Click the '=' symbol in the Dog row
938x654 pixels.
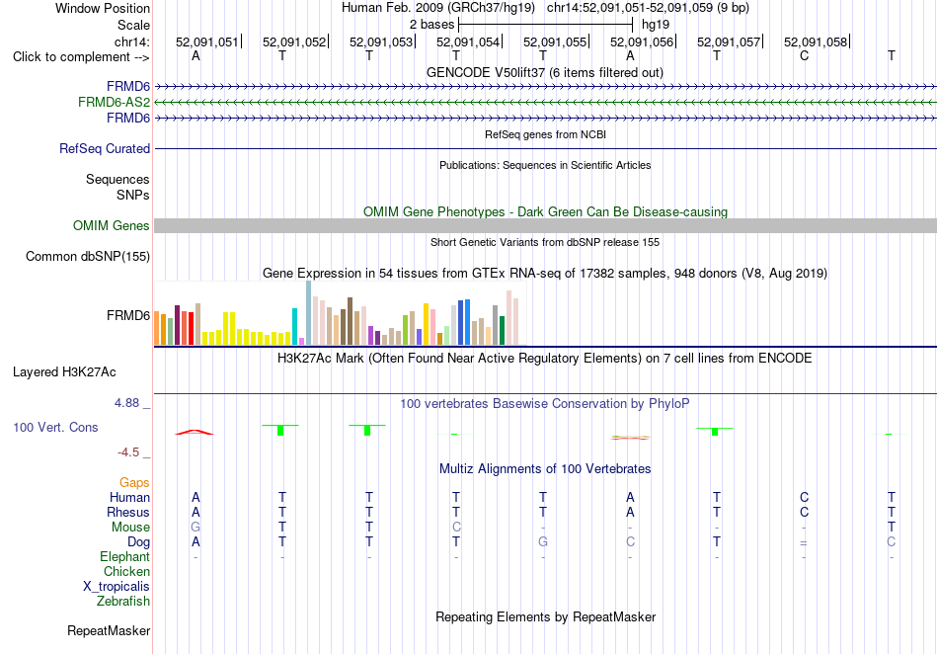804,542
